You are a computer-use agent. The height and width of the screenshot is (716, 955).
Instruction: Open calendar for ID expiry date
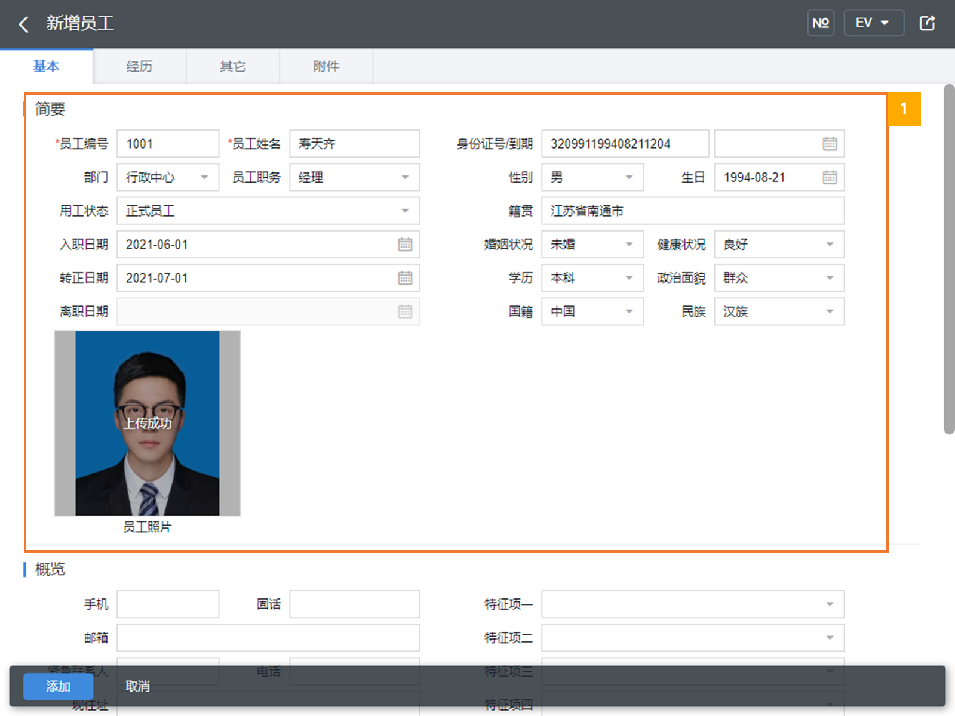[830, 144]
